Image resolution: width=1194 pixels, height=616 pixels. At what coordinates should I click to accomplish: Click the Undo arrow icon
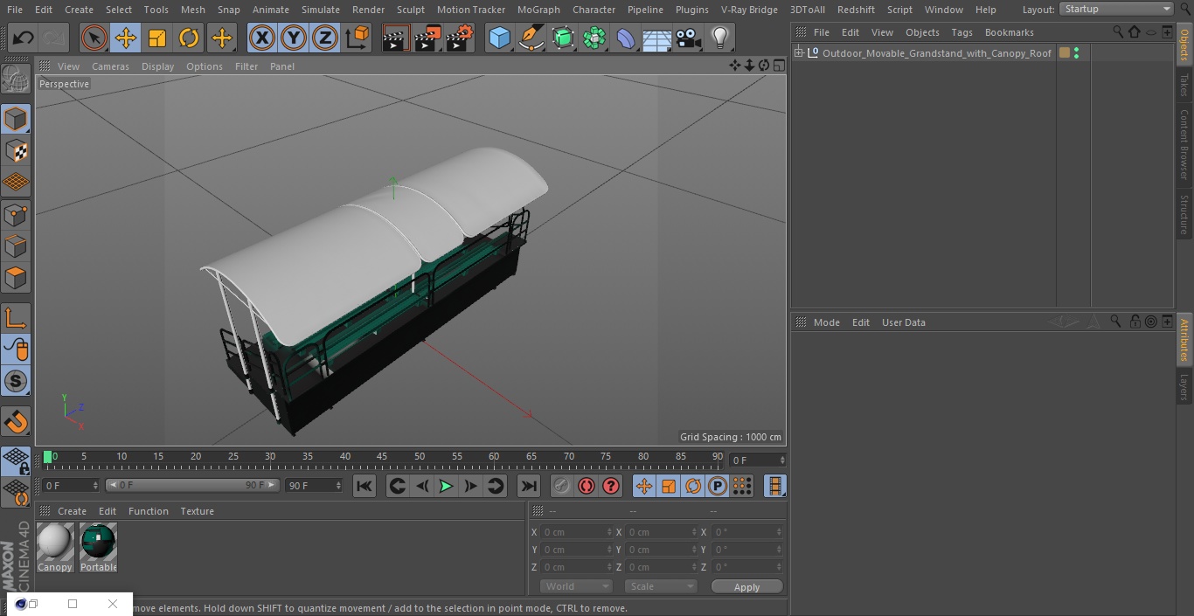click(24, 38)
